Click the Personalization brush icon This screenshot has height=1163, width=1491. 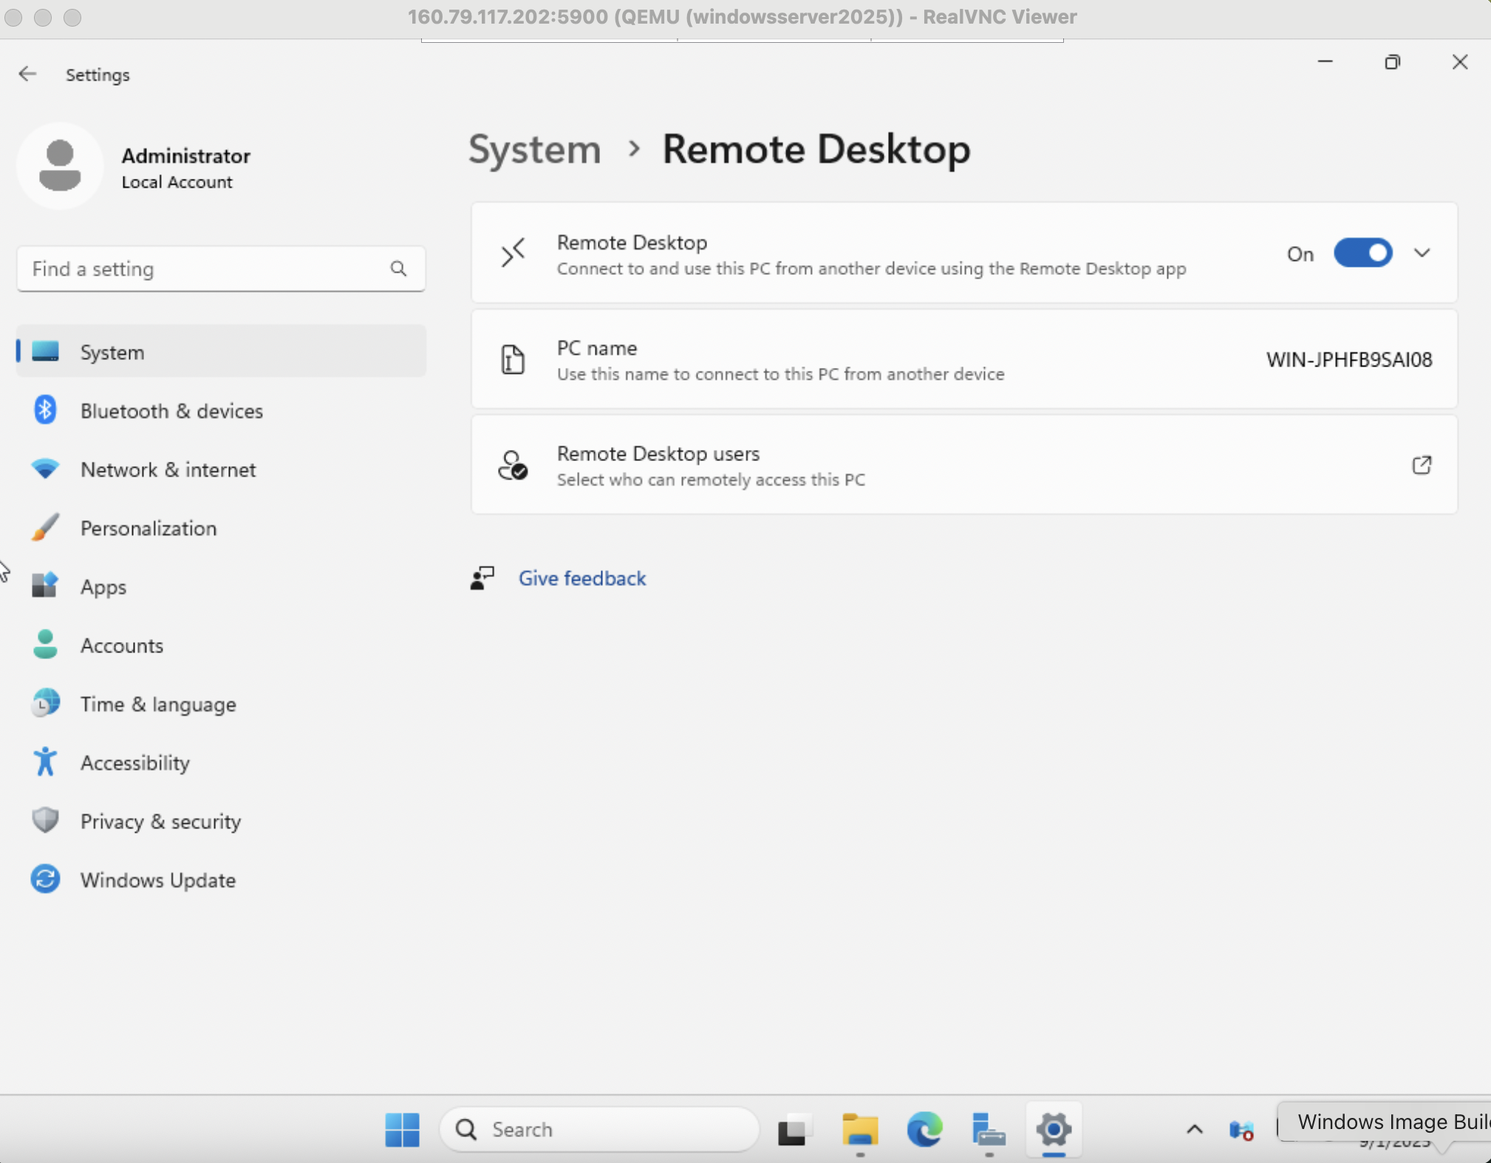coord(45,528)
